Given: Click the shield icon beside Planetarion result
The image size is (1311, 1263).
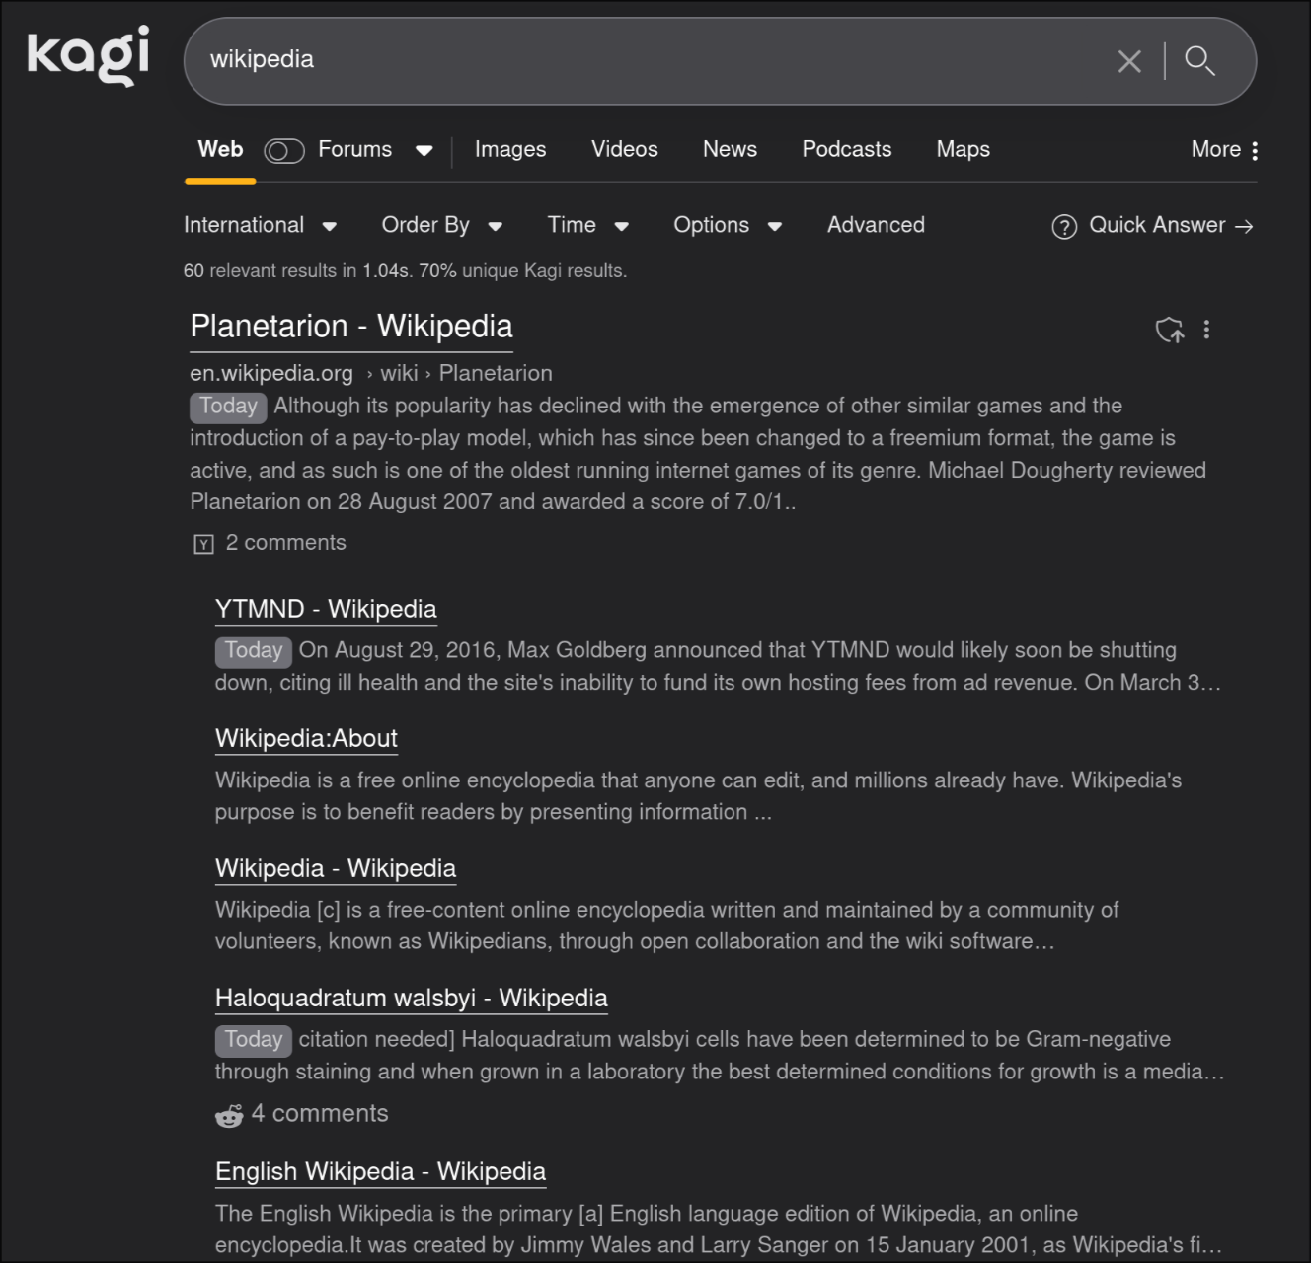Looking at the screenshot, I should click(1170, 330).
